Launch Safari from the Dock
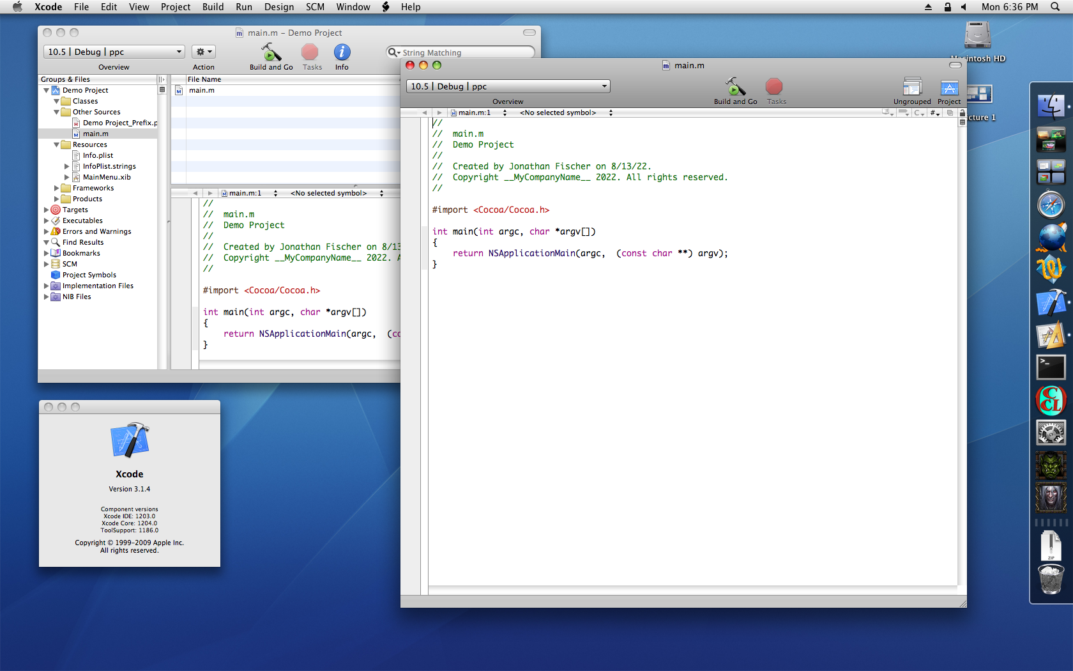The height and width of the screenshot is (671, 1073). click(1051, 205)
